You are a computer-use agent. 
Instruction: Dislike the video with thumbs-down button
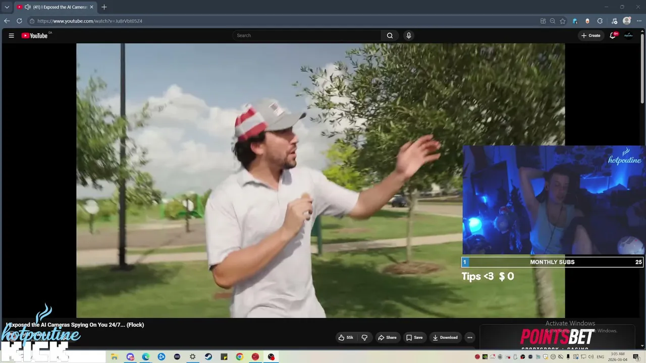(364, 338)
